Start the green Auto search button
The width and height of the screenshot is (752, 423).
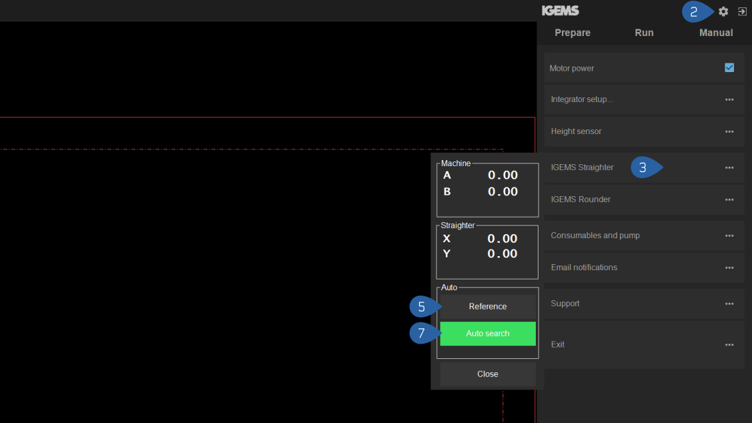[488, 334]
